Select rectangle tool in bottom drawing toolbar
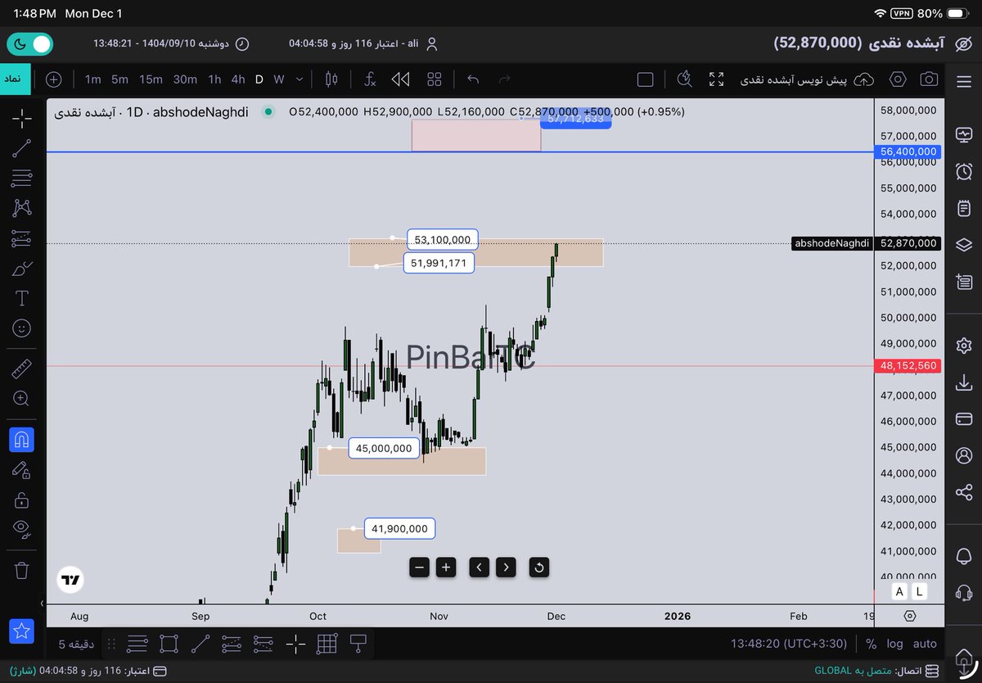This screenshot has height=683, width=982. (x=169, y=645)
